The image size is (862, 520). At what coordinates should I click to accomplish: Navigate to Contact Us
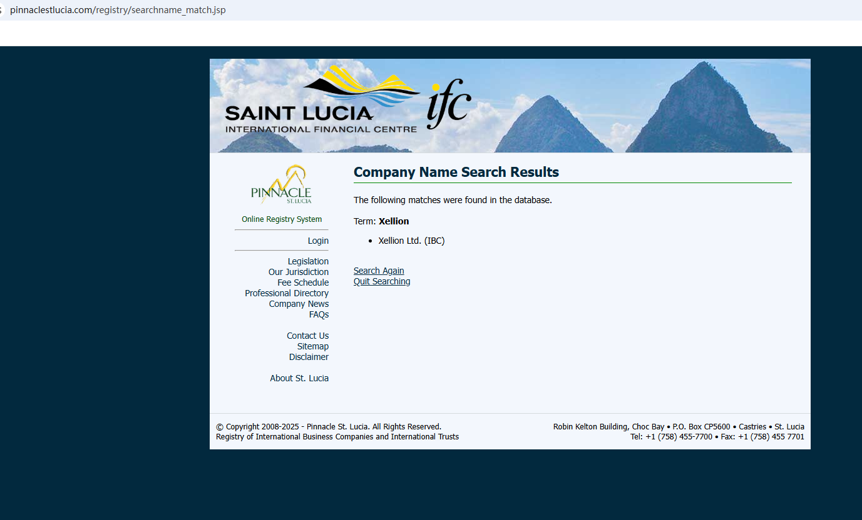pyautogui.click(x=307, y=336)
